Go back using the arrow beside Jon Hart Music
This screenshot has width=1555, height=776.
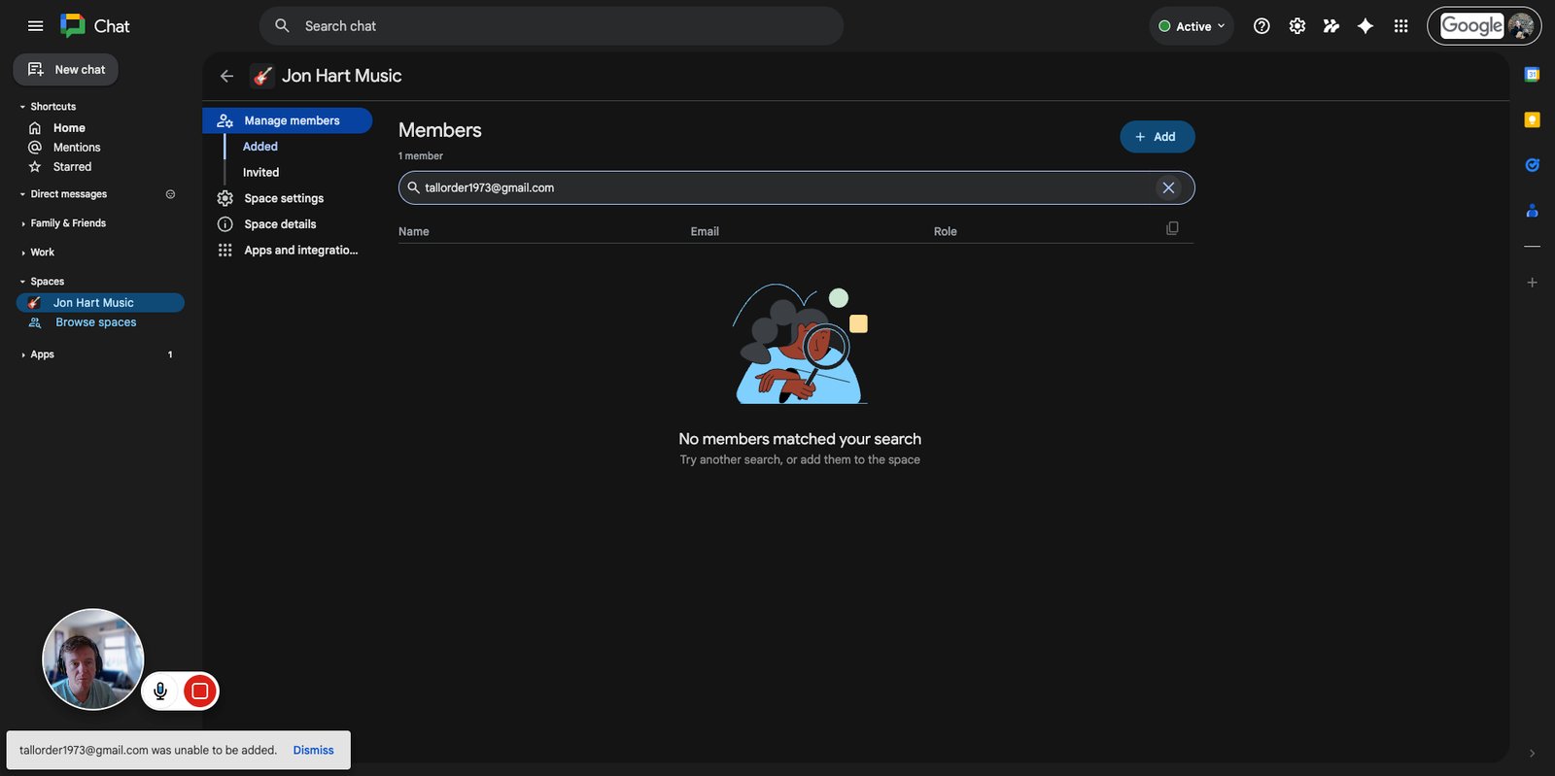(x=226, y=76)
